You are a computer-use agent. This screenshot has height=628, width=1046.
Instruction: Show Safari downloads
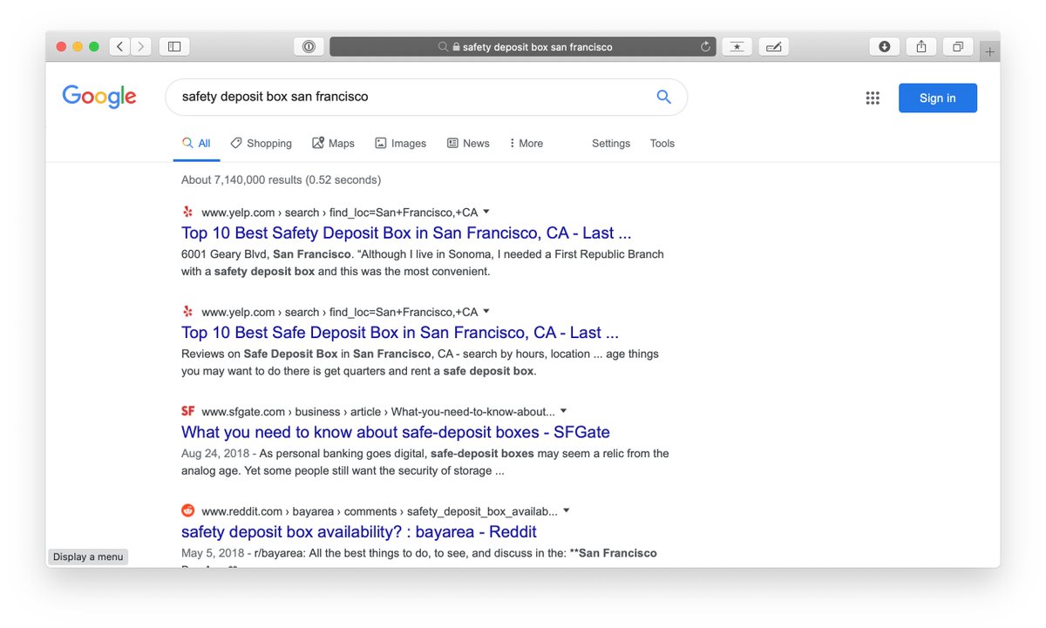pyautogui.click(x=885, y=46)
